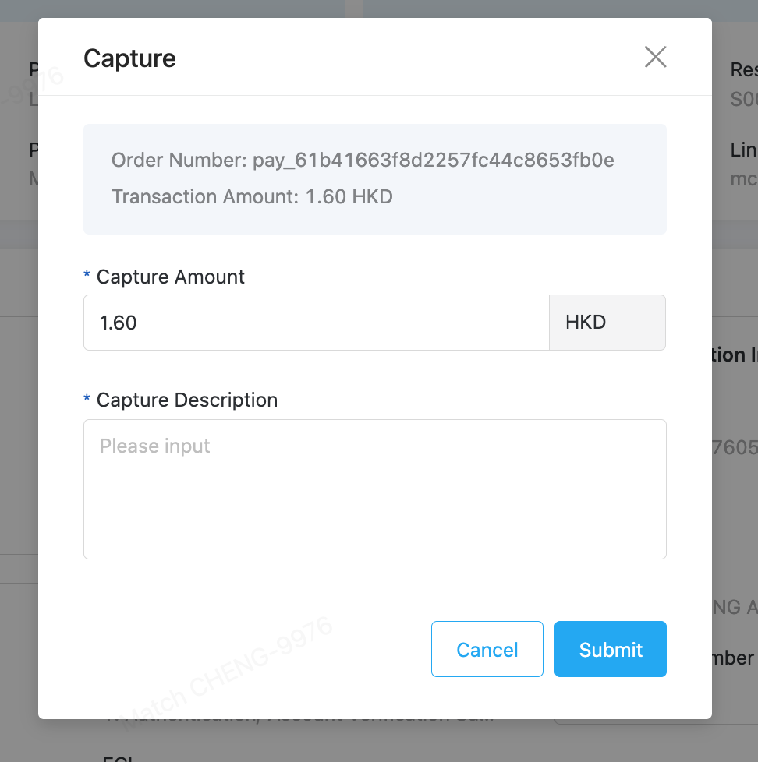Click the Please input placeholder text
The height and width of the screenshot is (762, 758).
pyautogui.click(x=154, y=446)
